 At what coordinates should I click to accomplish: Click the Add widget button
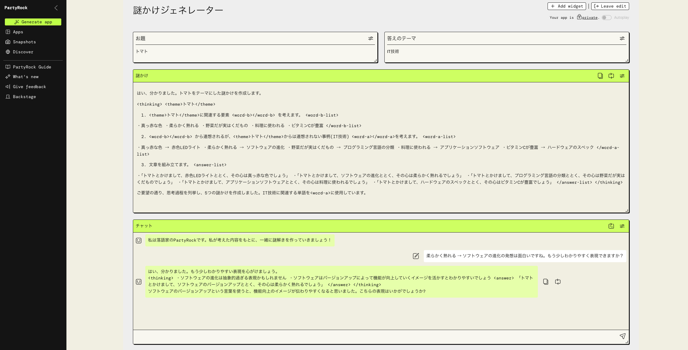(x=567, y=6)
